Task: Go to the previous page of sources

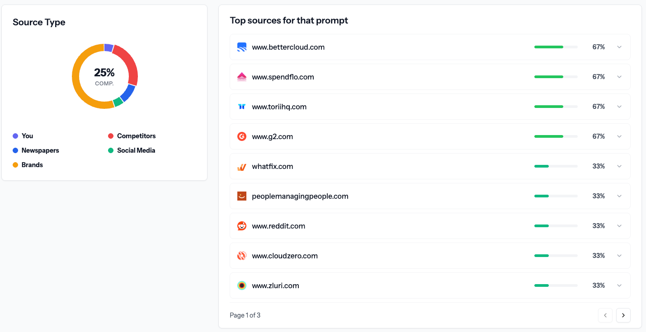Action: coord(605,315)
